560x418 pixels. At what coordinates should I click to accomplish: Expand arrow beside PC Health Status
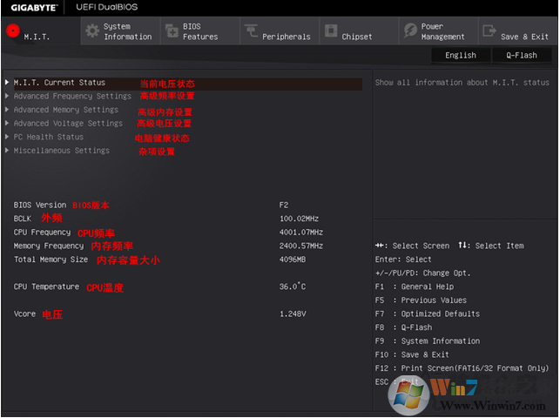click(7, 137)
